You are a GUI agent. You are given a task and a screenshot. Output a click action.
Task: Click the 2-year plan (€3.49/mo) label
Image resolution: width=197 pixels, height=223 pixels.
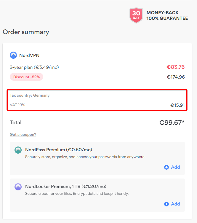coord(34,67)
